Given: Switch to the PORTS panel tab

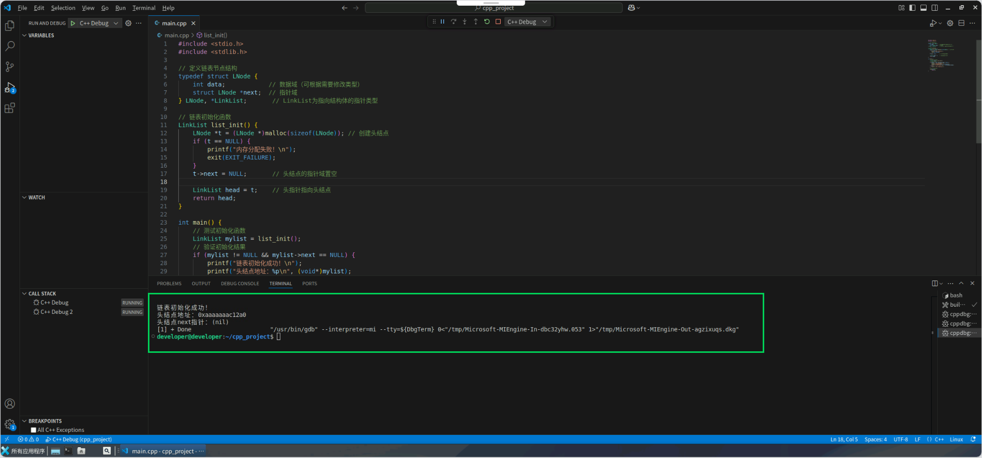Looking at the screenshot, I should [310, 284].
